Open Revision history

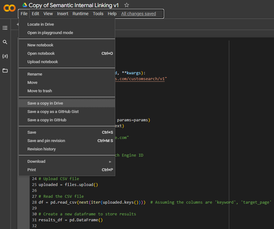point(41,149)
